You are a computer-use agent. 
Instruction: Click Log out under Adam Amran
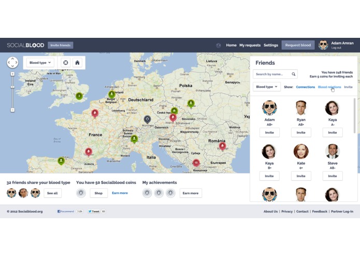[x=336, y=48]
